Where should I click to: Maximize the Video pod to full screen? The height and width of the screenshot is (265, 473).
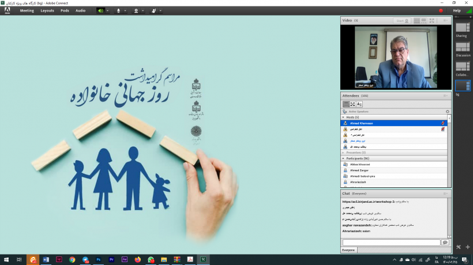pos(432,21)
